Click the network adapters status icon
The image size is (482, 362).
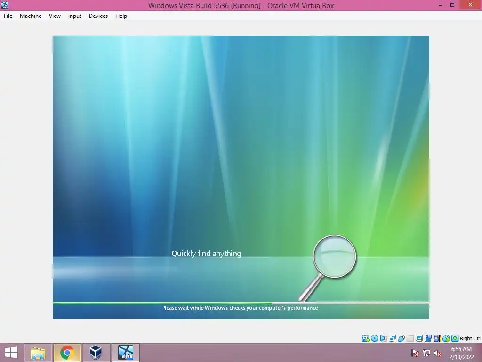click(392, 338)
